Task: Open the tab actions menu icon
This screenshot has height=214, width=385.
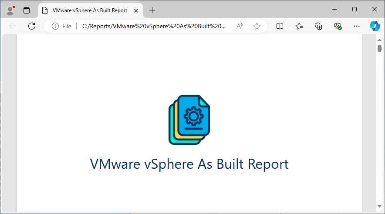Action: (x=27, y=10)
